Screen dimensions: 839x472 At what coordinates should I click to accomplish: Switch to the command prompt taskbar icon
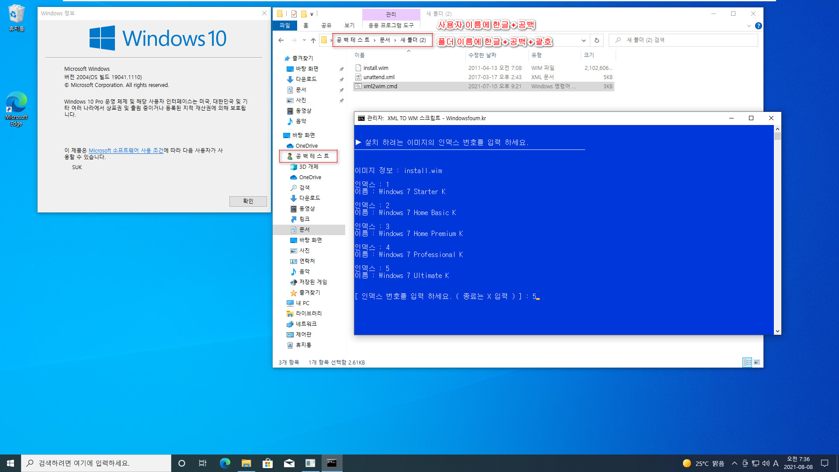click(x=332, y=463)
